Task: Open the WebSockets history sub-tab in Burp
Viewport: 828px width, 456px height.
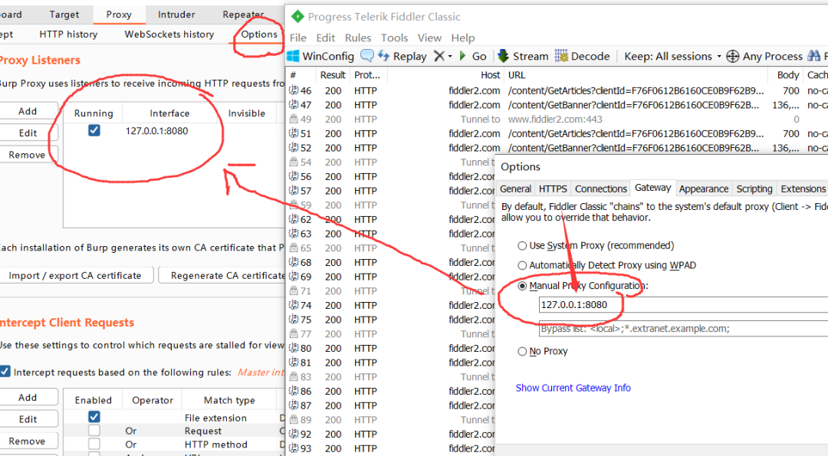Action: tap(169, 34)
